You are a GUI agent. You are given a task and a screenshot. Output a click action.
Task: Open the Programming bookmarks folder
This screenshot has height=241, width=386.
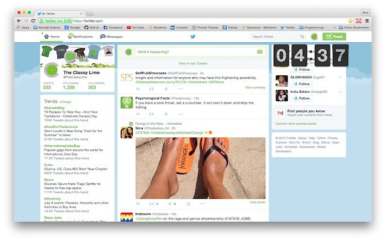(x=311, y=28)
